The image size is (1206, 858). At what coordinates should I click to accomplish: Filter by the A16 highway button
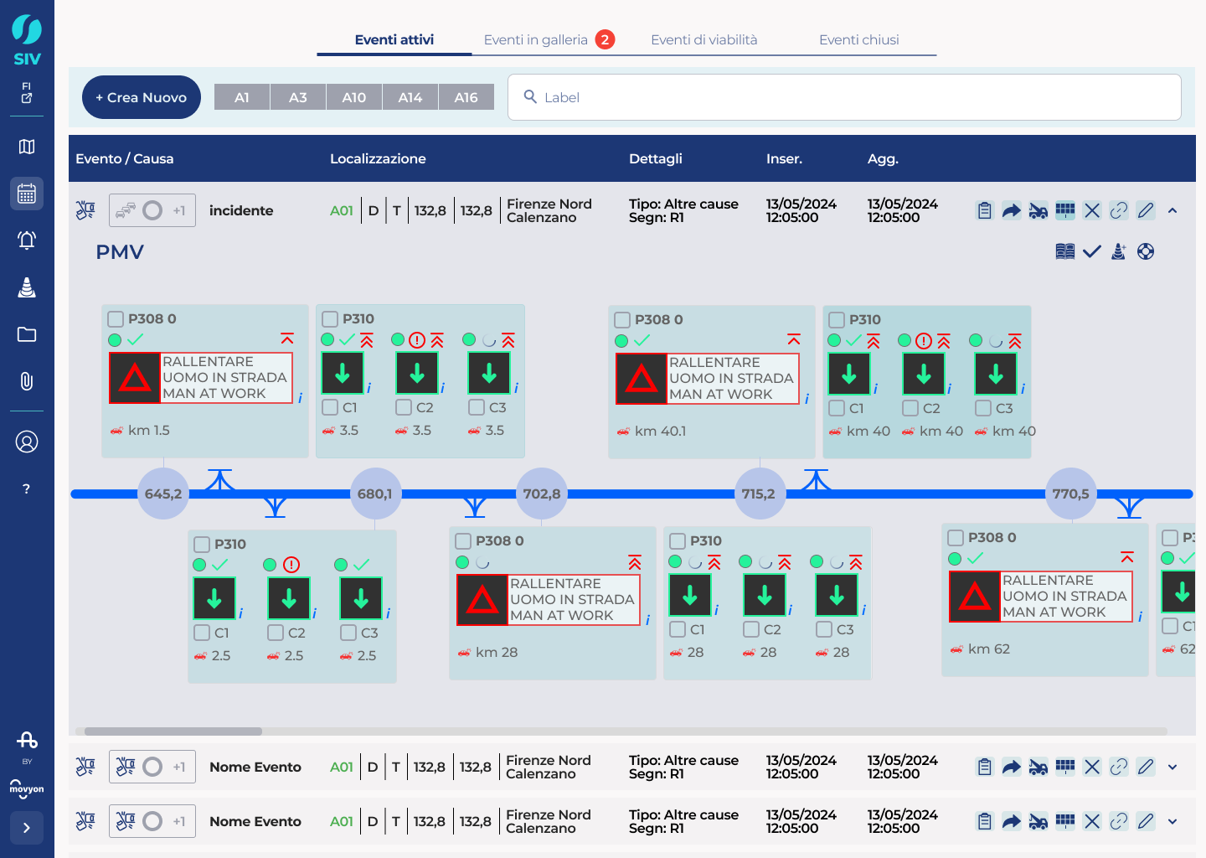[466, 97]
